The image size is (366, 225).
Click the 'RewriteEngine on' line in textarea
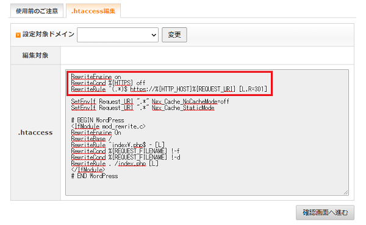96,77
